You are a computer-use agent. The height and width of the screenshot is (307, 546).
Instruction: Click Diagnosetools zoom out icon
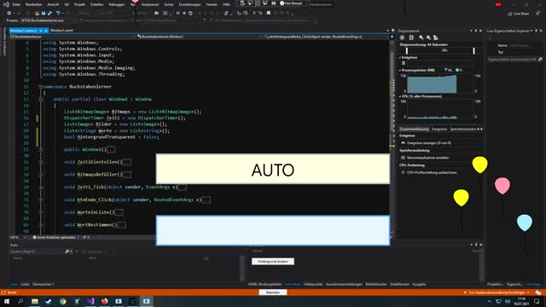click(x=428, y=38)
